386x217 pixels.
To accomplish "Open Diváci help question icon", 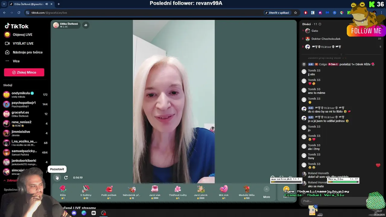I will point(320,24).
